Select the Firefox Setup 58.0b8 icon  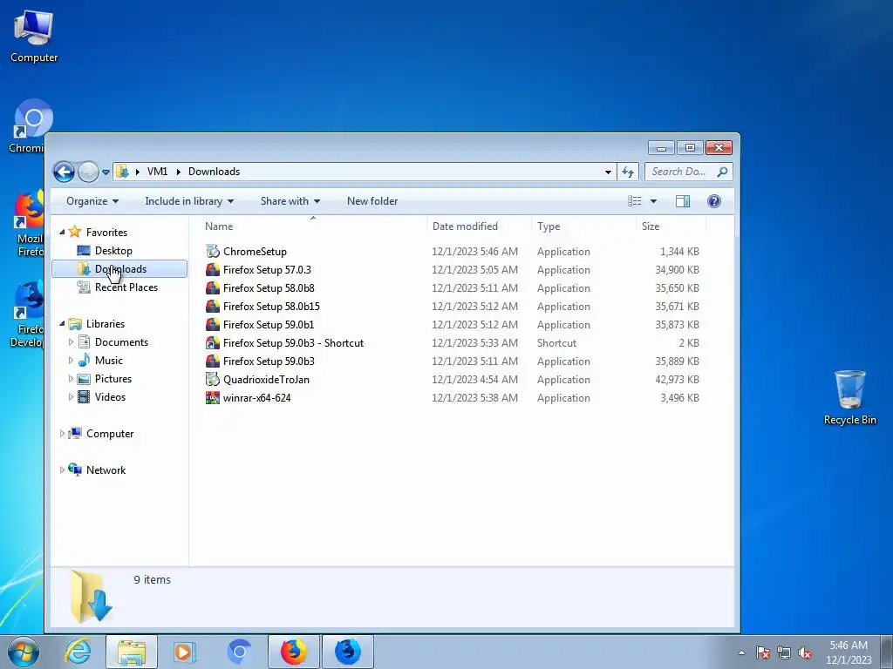[213, 287]
